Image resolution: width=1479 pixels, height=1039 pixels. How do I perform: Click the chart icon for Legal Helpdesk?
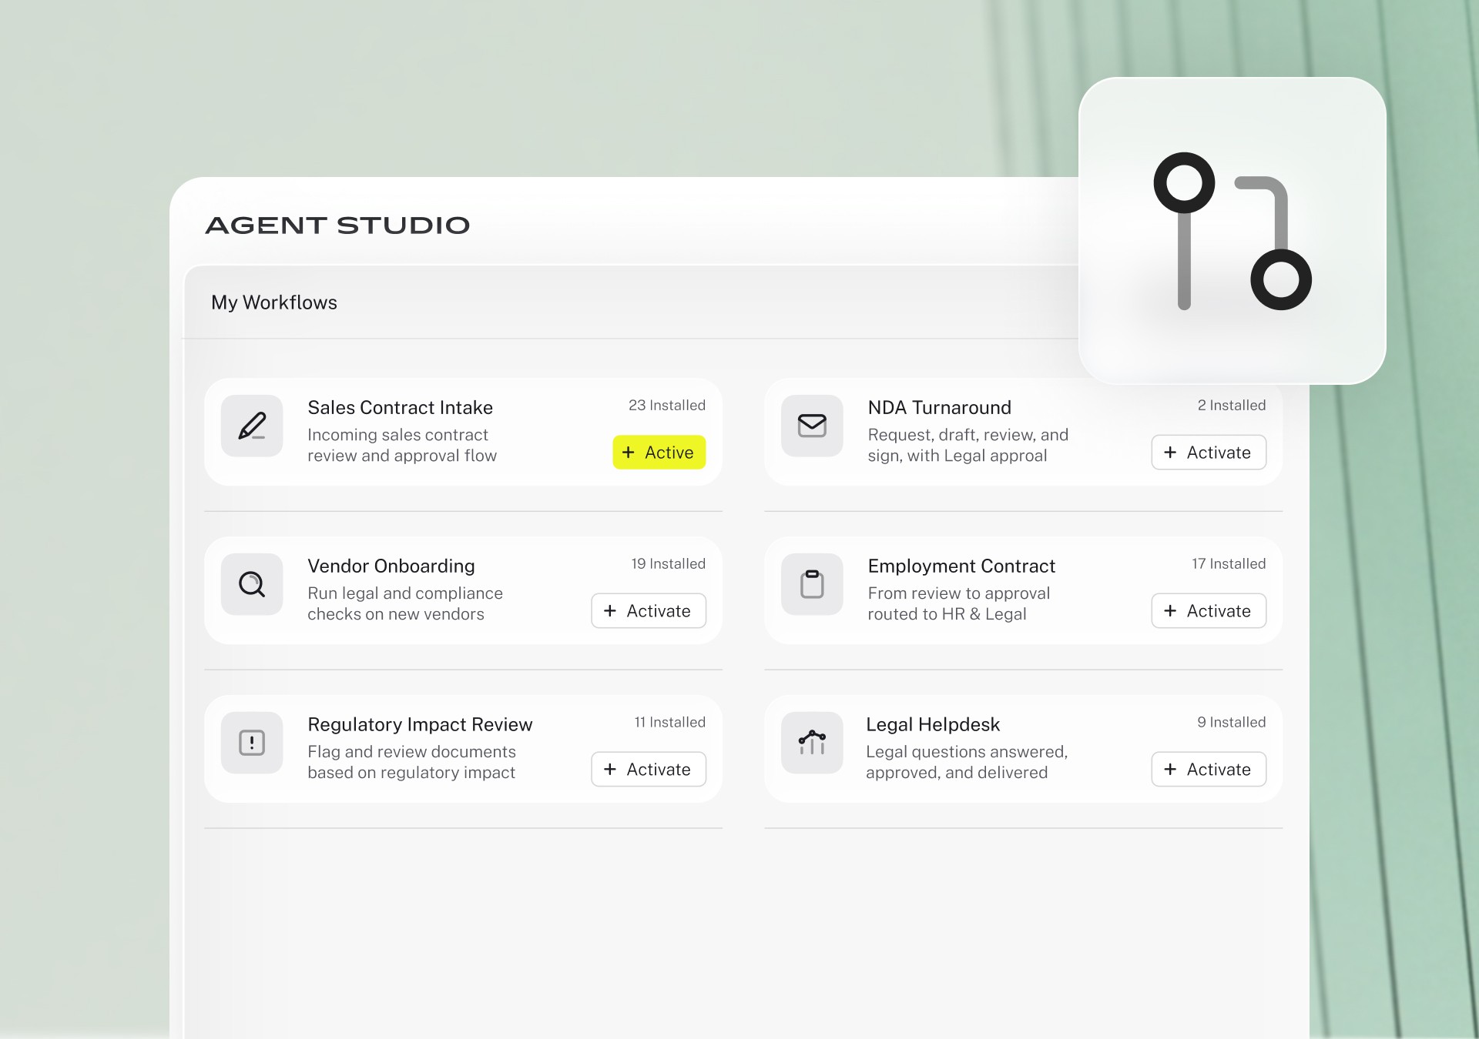click(x=811, y=743)
